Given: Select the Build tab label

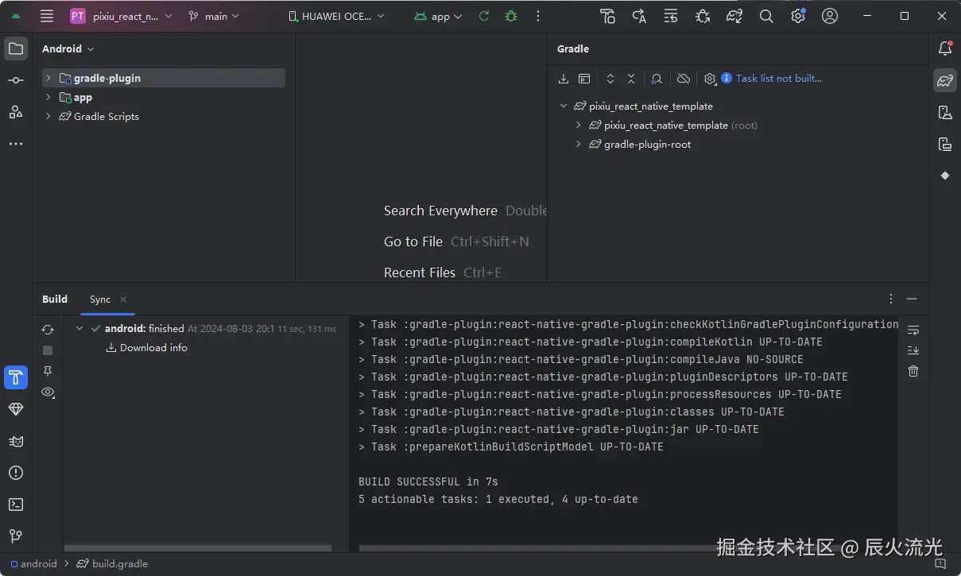Looking at the screenshot, I should point(55,299).
